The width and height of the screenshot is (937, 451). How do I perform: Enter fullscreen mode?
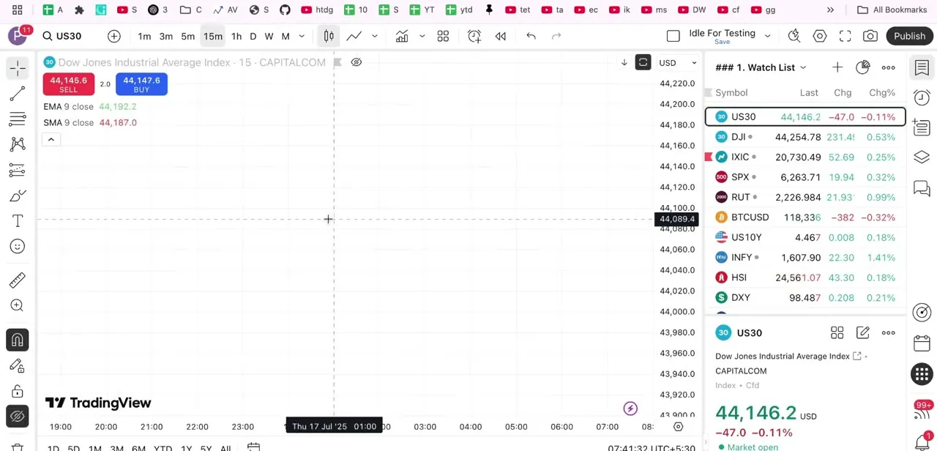tap(845, 36)
